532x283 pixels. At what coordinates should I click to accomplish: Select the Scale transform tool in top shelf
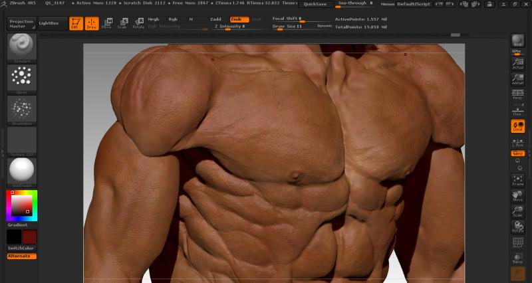tap(122, 23)
